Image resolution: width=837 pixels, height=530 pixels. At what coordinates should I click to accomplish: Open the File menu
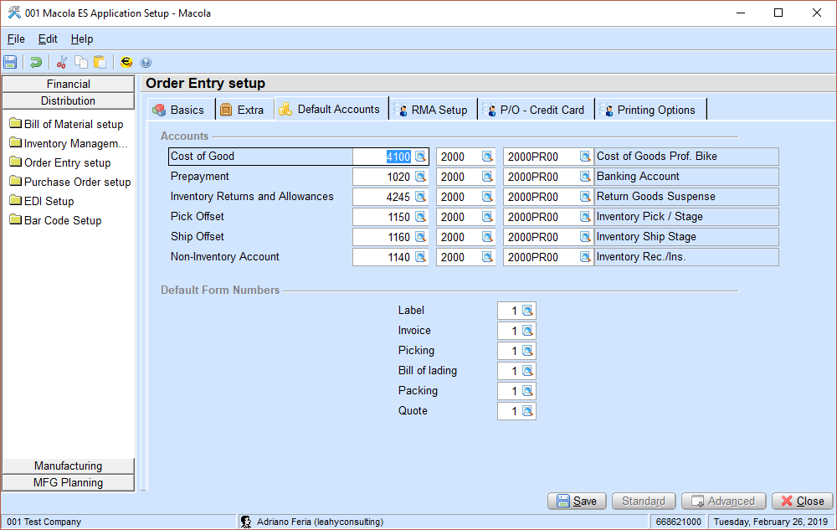16,39
